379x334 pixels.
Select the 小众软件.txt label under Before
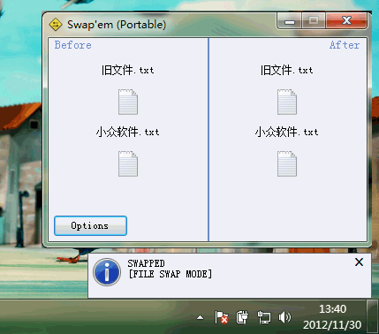(128, 132)
